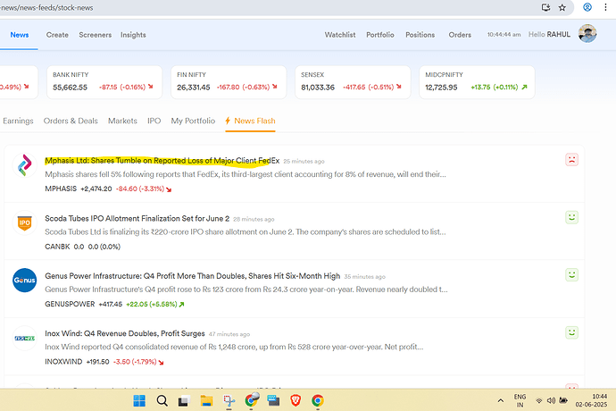Click the INOXWIND ticker symbol

click(x=63, y=362)
